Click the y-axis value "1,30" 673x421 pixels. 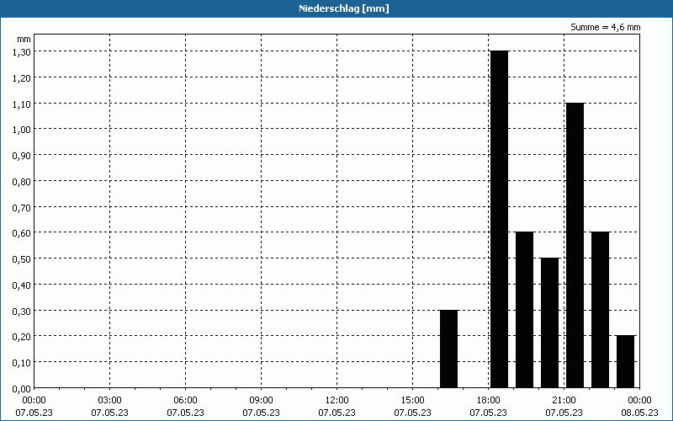coord(22,52)
